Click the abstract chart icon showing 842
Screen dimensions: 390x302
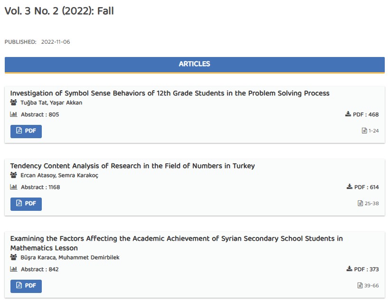coord(13,269)
